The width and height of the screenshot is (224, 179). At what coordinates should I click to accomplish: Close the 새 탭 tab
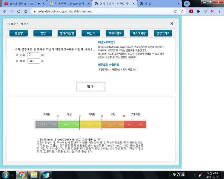(x=178, y=4)
